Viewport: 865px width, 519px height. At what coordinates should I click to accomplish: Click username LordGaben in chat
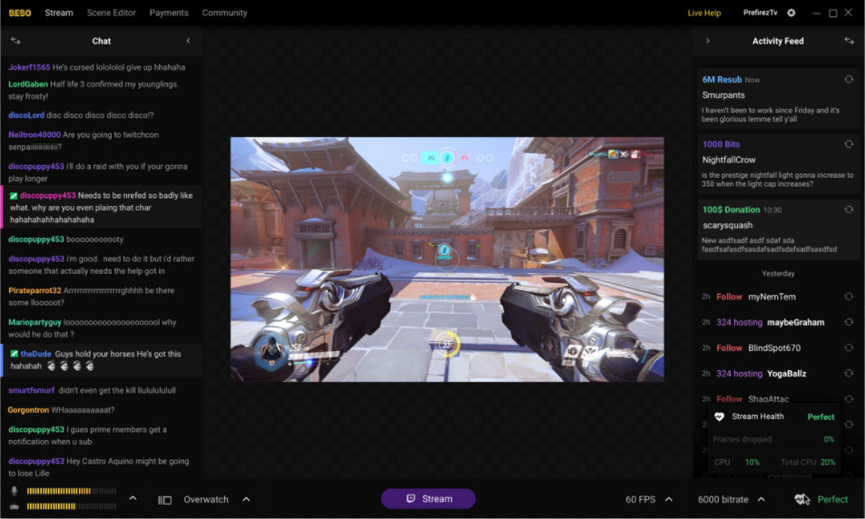[28, 84]
